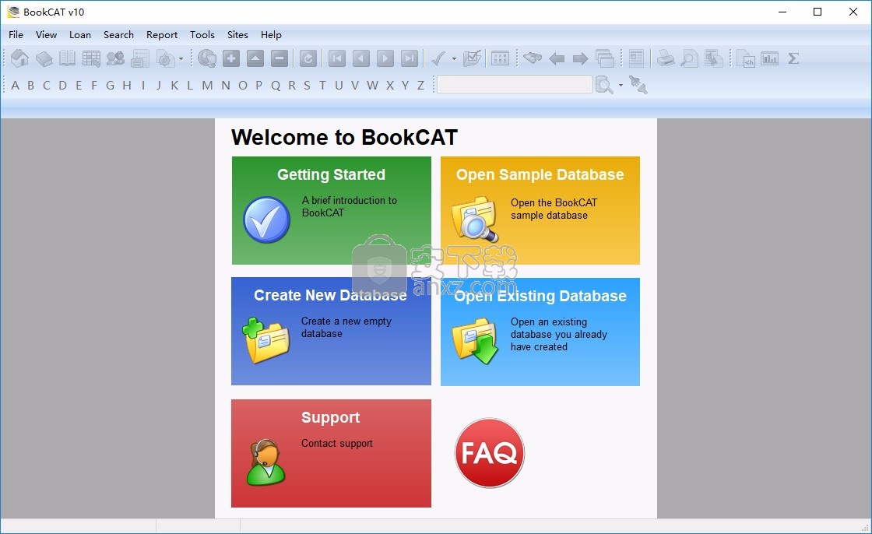The image size is (872, 534).
Task: Click the home icon in toolbar
Action: [19, 58]
